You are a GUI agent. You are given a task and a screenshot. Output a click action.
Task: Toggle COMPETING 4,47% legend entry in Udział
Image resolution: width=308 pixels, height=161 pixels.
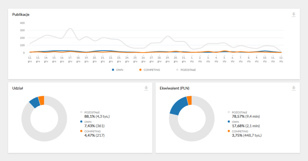pyautogui.click(x=92, y=133)
